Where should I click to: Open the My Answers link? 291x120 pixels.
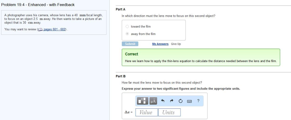[x=160, y=44]
